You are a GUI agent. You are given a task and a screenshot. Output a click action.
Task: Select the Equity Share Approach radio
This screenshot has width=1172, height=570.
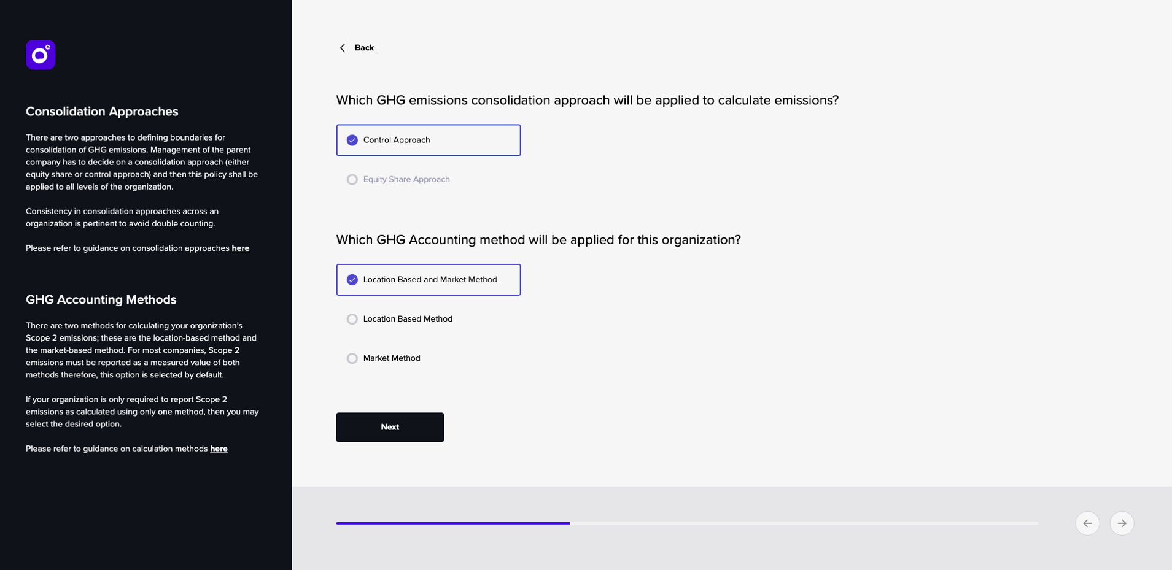tap(352, 180)
